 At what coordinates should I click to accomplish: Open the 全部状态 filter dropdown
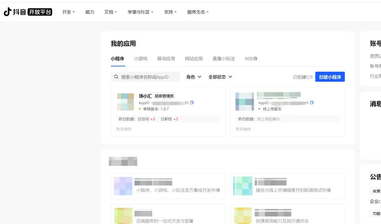(x=220, y=77)
